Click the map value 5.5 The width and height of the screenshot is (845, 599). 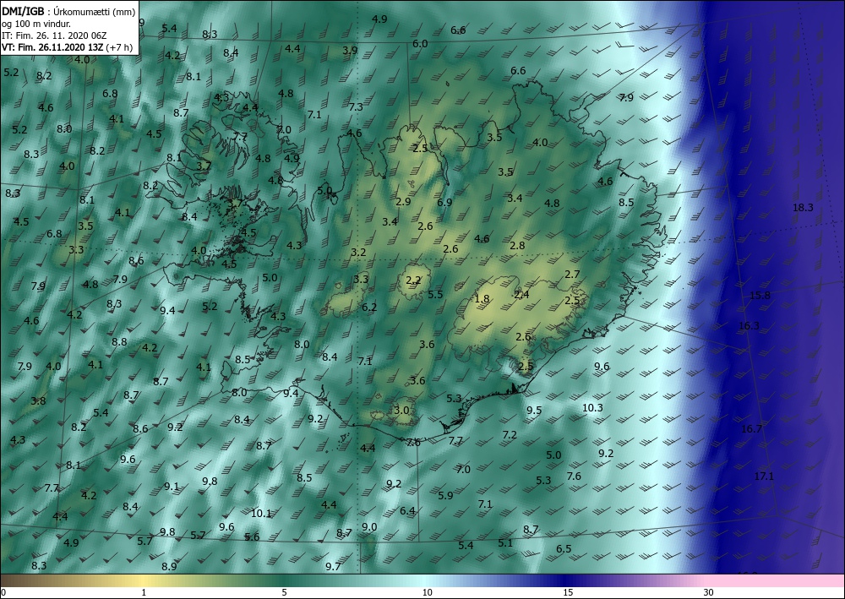click(x=435, y=294)
